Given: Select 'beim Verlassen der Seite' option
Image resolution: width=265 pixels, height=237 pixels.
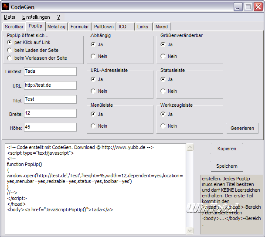Looking at the screenshot, I should tap(37, 58).
